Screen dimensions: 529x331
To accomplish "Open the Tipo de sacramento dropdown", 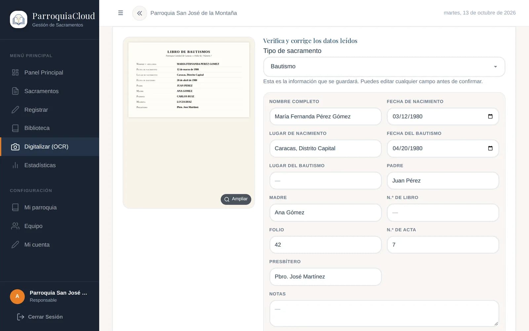I will (384, 67).
